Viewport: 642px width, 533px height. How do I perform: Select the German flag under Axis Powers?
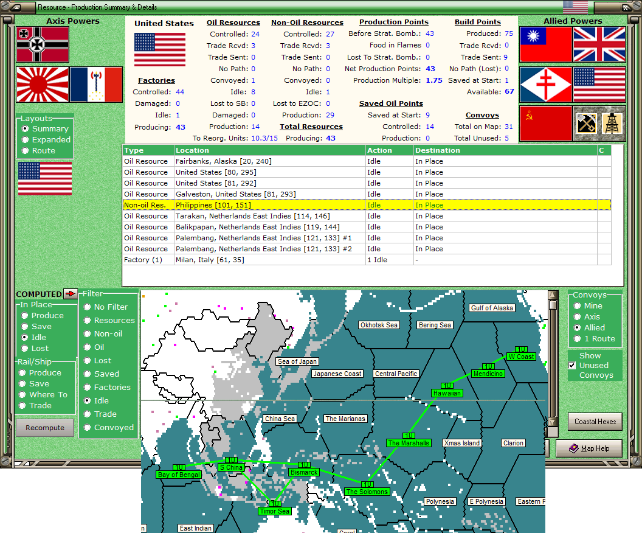(x=43, y=44)
